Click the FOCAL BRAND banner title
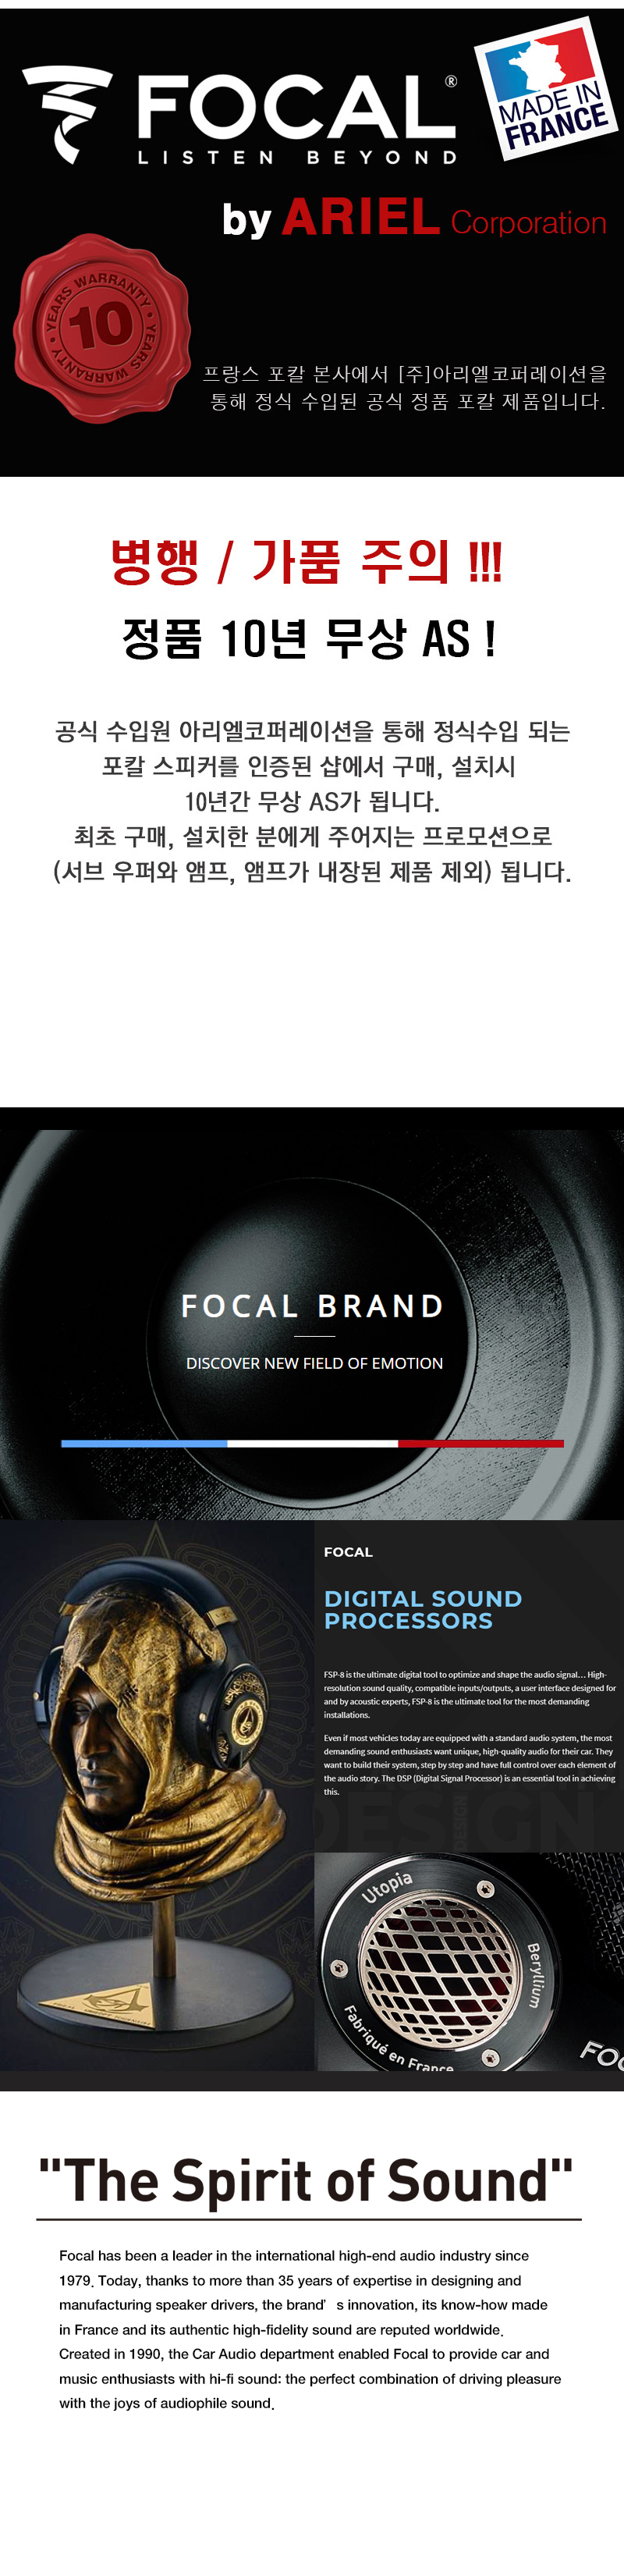Viewport: 624px width, 2576px height. [x=312, y=1306]
